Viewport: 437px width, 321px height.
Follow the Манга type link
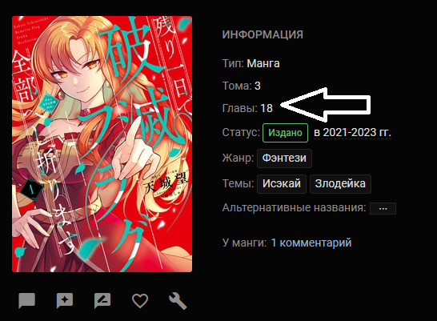pyautogui.click(x=263, y=63)
